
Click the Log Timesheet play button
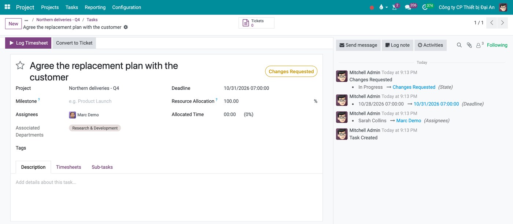coord(28,43)
